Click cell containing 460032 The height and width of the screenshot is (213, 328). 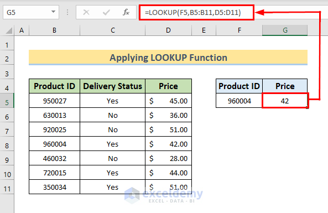pos(54,158)
